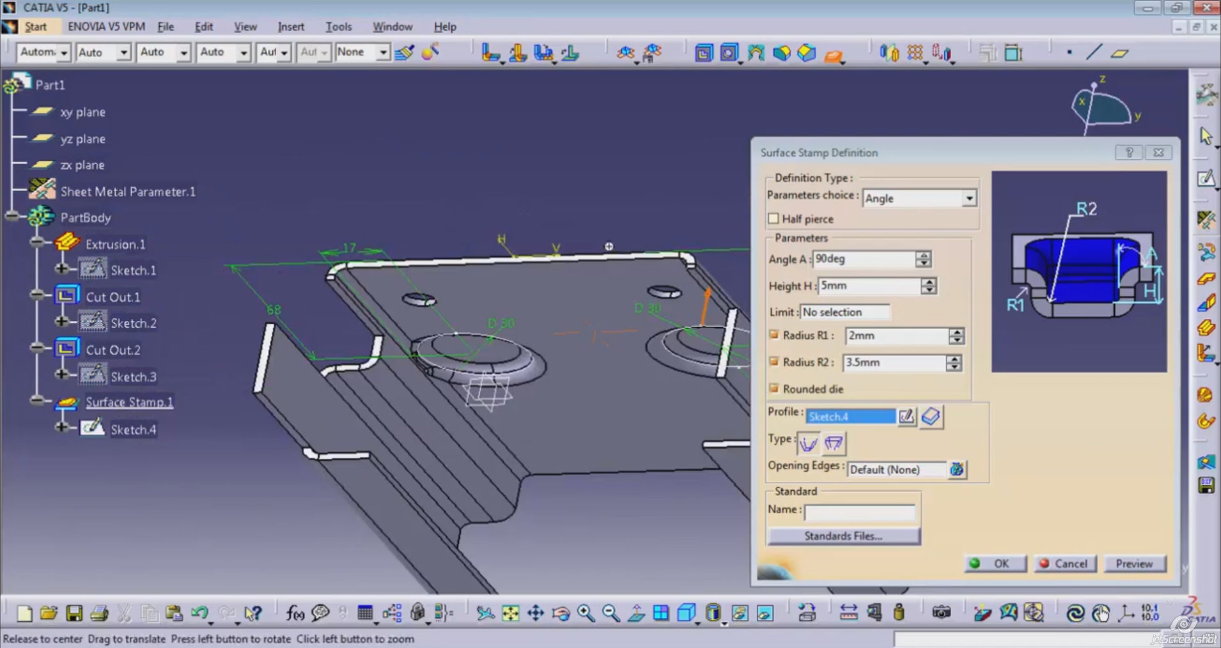This screenshot has height=648, width=1221.
Task: Select the downward sketch profile Type button
Action: [834, 443]
